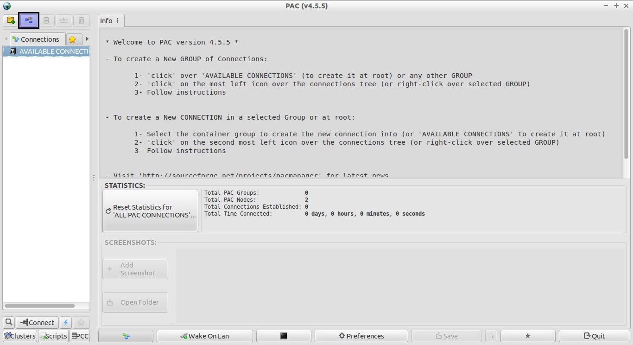Viewport: 633px width, 345px height.
Task: Click the greyed-out 'abc' rename icon
Action: click(x=64, y=20)
